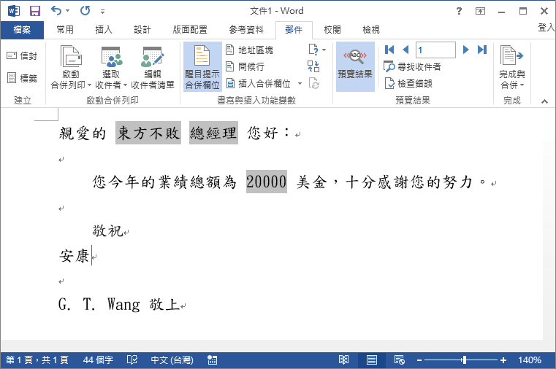Click Match Fields icon
The image size is (556, 369).
[x=313, y=66]
